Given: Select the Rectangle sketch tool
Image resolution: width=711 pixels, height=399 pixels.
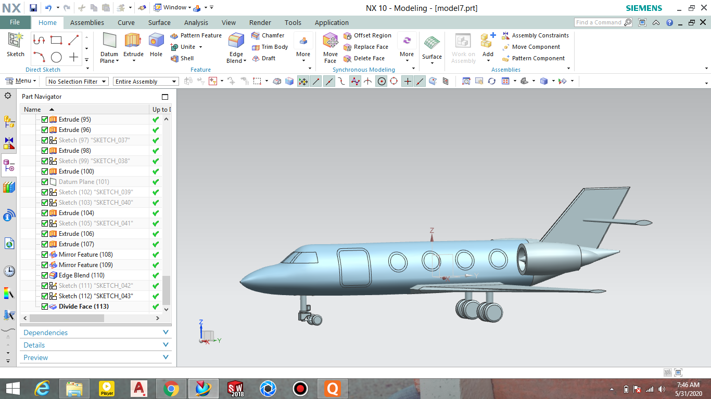Looking at the screenshot, I should 56,40.
